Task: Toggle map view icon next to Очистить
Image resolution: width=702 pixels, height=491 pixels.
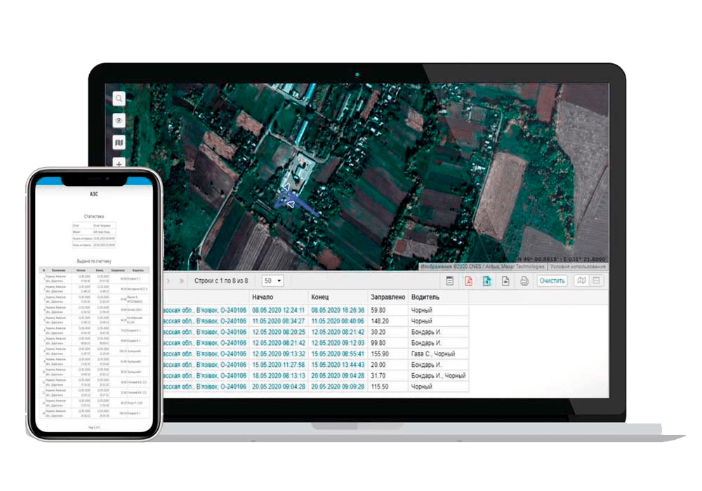Action: coord(580,281)
